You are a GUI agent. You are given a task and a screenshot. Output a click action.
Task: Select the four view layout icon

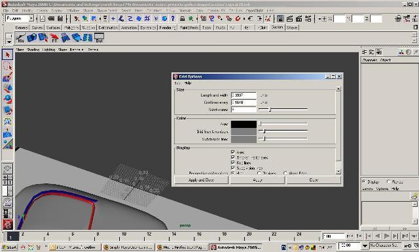pos(7,180)
